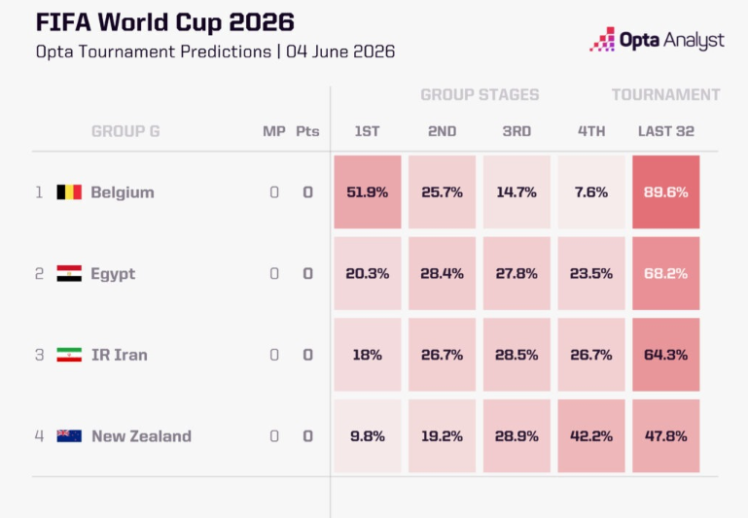
Task: Click the Opta Analyst logo
Action: pyautogui.click(x=657, y=39)
